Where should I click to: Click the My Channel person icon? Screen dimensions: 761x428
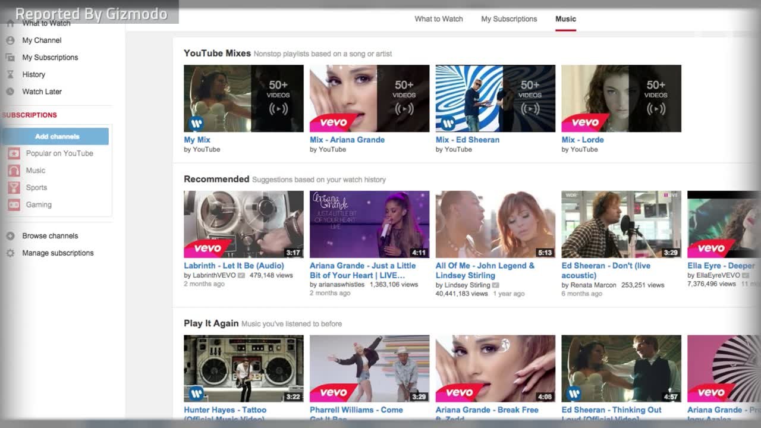point(10,40)
